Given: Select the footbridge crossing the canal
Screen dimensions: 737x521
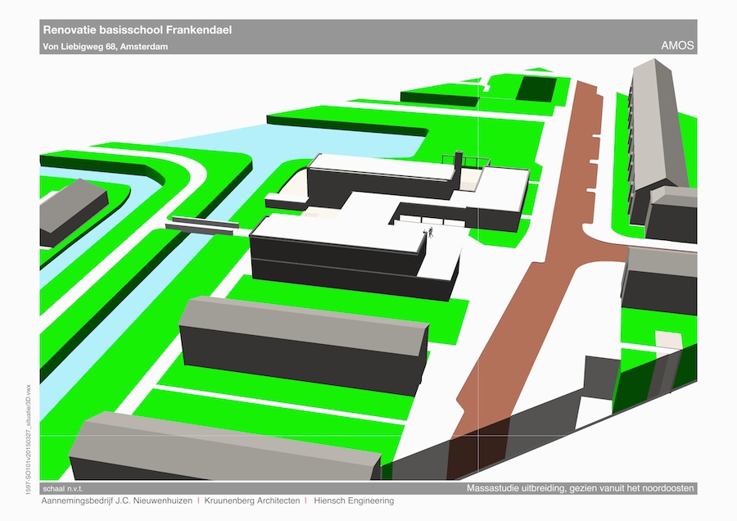Looking at the screenshot, I should tap(202, 224).
